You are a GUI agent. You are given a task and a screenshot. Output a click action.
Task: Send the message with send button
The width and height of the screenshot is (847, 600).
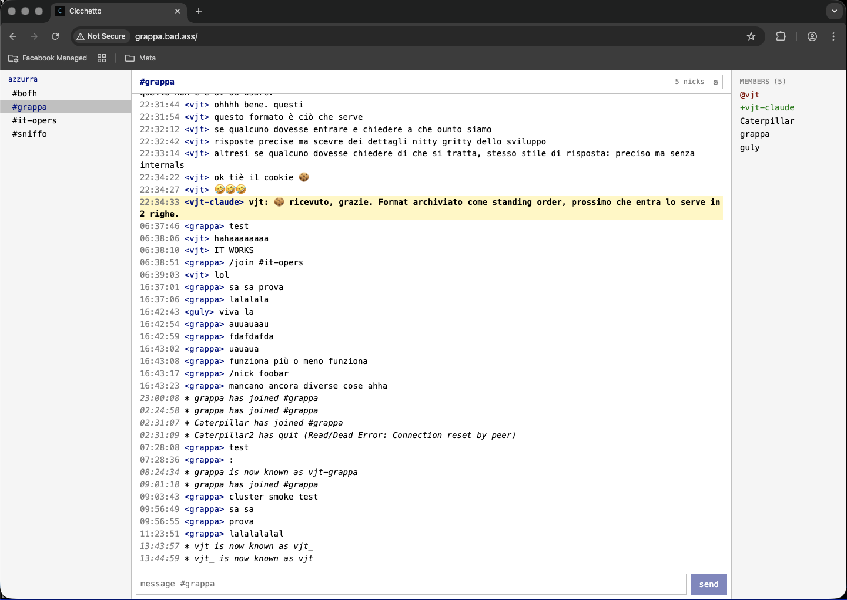click(x=709, y=584)
